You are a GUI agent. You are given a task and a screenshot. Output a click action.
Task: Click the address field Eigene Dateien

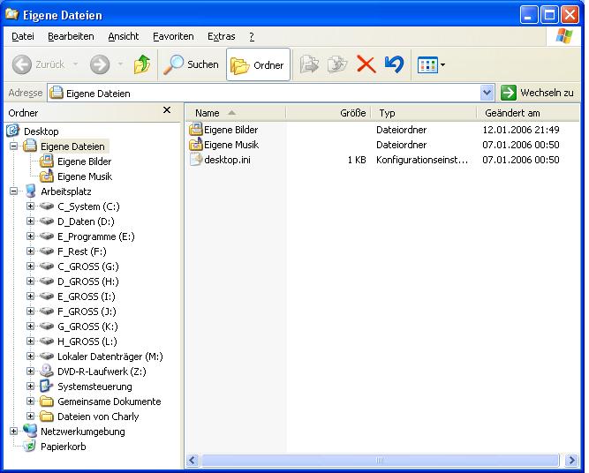click(x=264, y=93)
